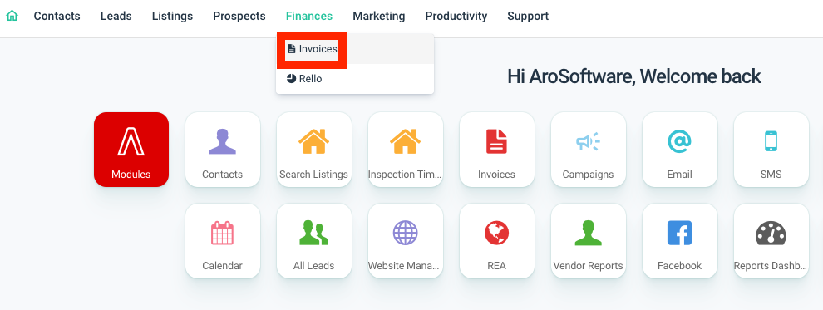Open the Vendor Reports tile
Image resolution: width=823 pixels, height=310 pixels.
click(x=588, y=241)
